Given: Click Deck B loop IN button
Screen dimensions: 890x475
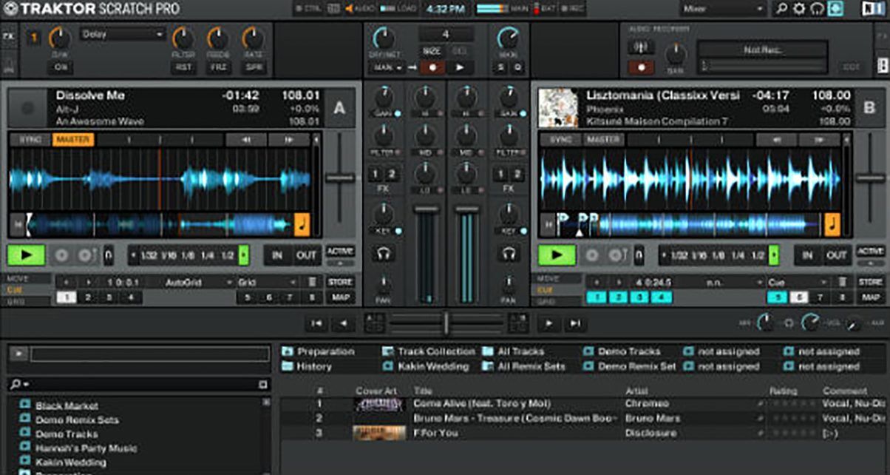Looking at the screenshot, I should tap(807, 255).
